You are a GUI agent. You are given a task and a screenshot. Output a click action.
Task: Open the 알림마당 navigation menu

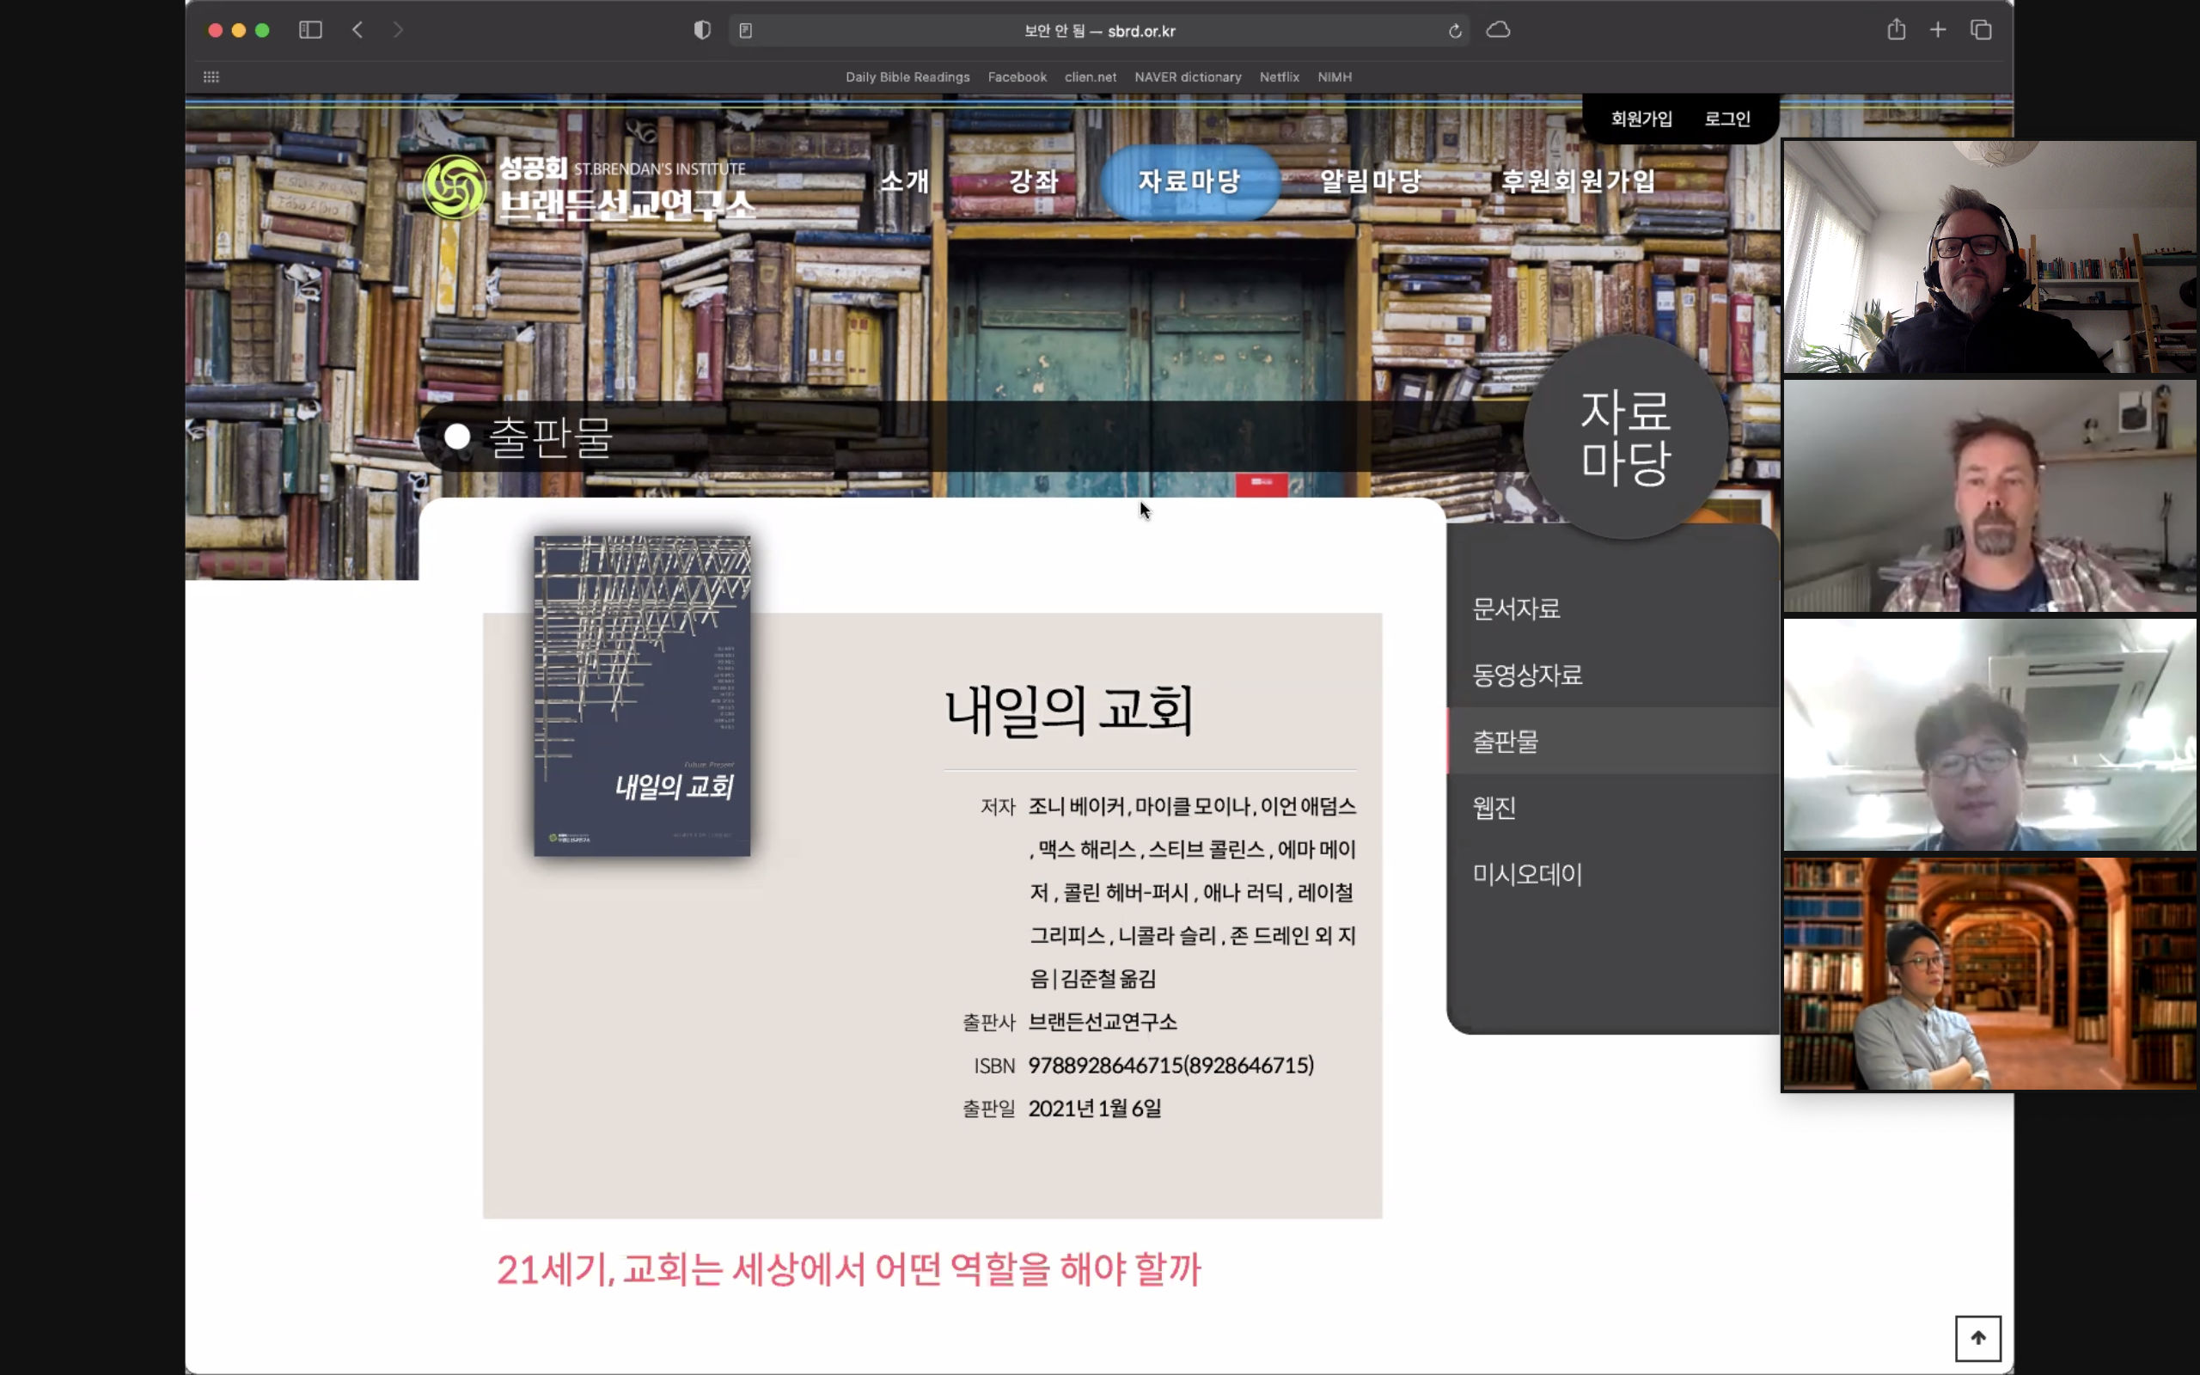click(1370, 181)
